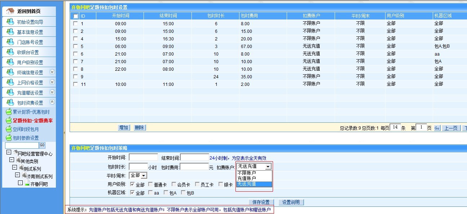Image resolution: width=467 pixels, height=214 pixels.
Task: Tick the checkbox for row ID 1
Action: 75,23
